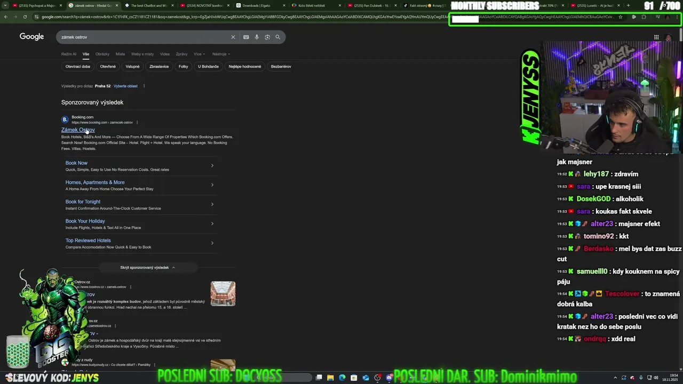Clear the search box with the X icon
The image size is (683, 384).
click(233, 37)
